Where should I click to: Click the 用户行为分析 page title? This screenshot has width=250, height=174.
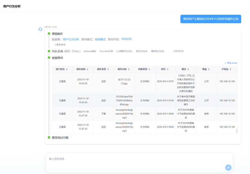point(12,6)
